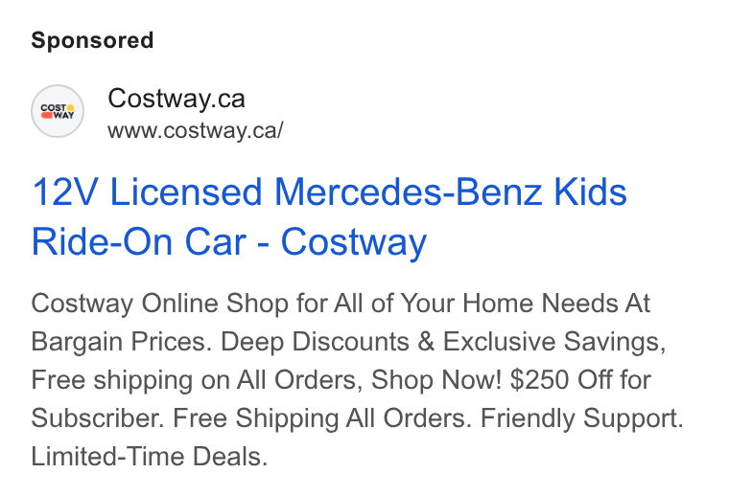Click "Costway Online Shop" in the description
This screenshot has height=496, width=729.
(x=161, y=304)
